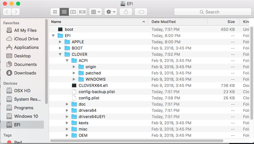Viewport: 254px width, 144px height.
Task: Select the OEM folder name
Action: (83, 135)
